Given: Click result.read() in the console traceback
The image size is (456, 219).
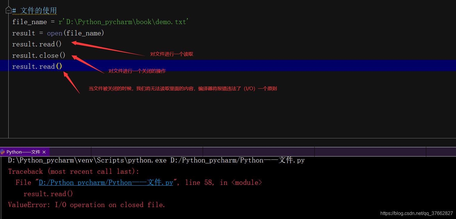Looking at the screenshot, I should pyautogui.click(x=48, y=194).
